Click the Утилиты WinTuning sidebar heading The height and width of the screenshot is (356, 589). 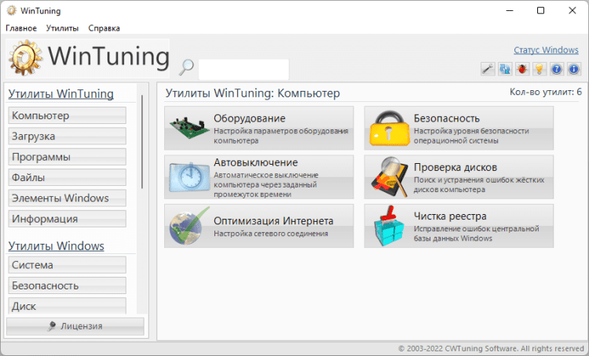[60, 94]
